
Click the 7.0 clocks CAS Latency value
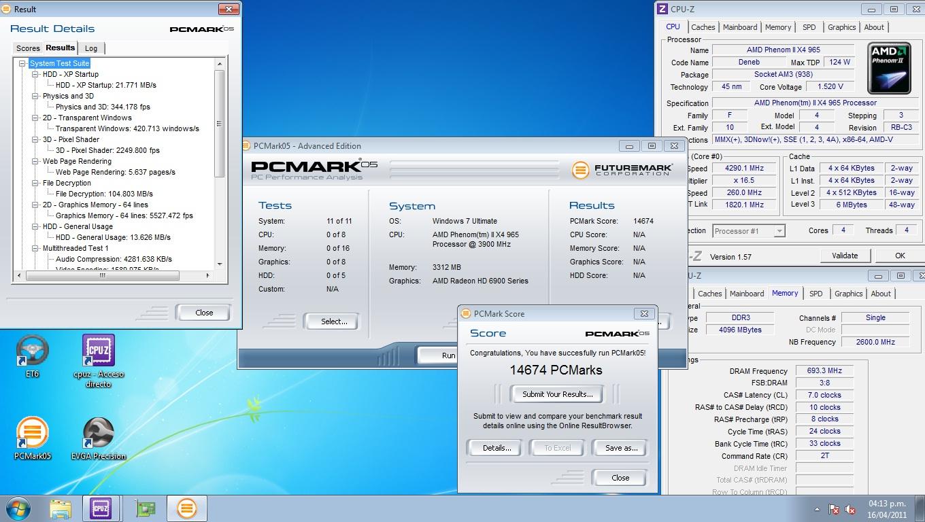(x=824, y=395)
